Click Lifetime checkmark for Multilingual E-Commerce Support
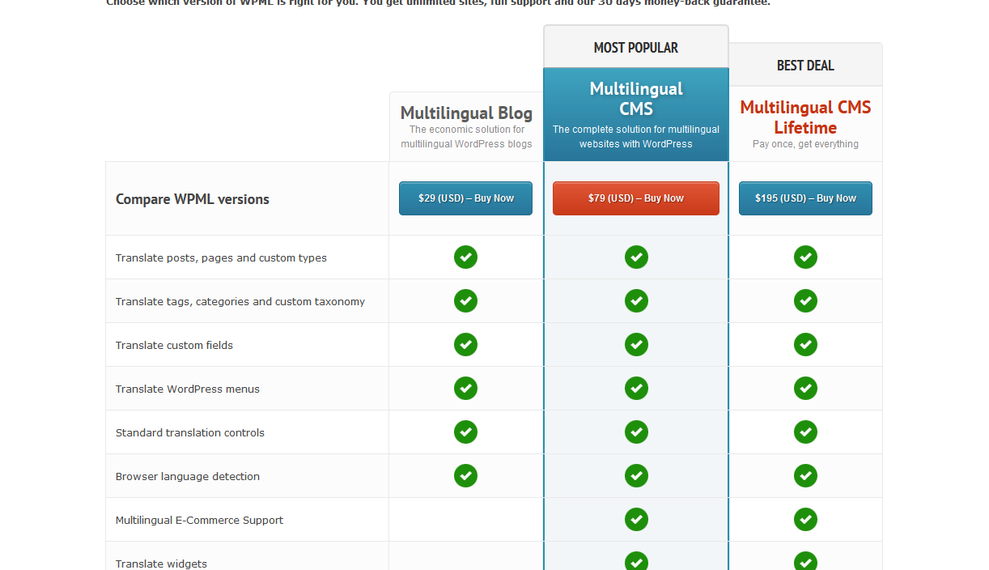 point(805,520)
